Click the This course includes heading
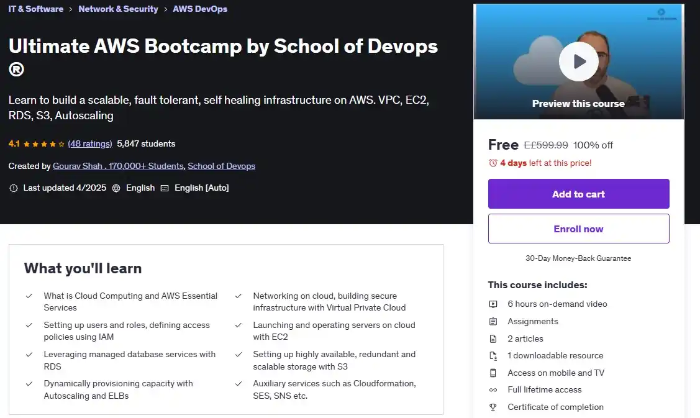 pyautogui.click(x=537, y=285)
